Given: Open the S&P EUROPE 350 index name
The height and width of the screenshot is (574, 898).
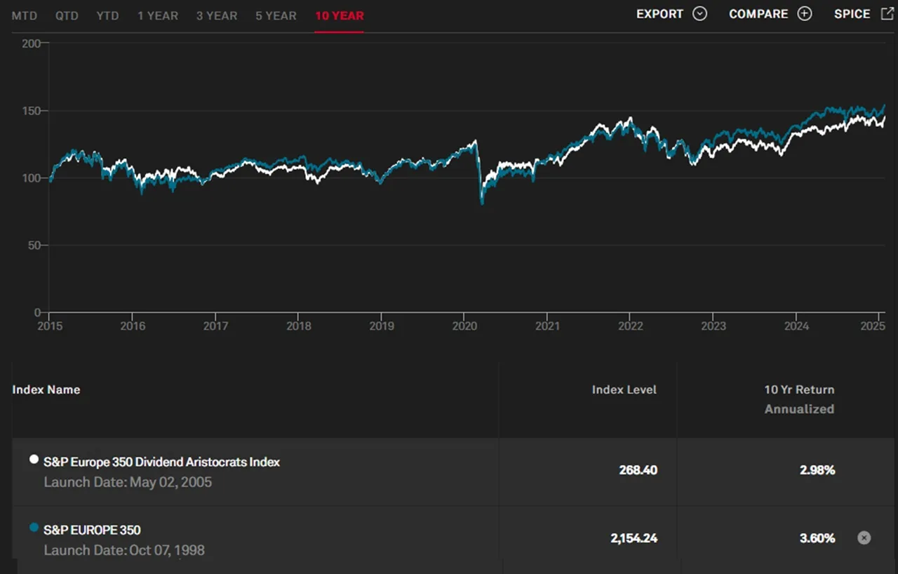Looking at the screenshot, I should 92,530.
